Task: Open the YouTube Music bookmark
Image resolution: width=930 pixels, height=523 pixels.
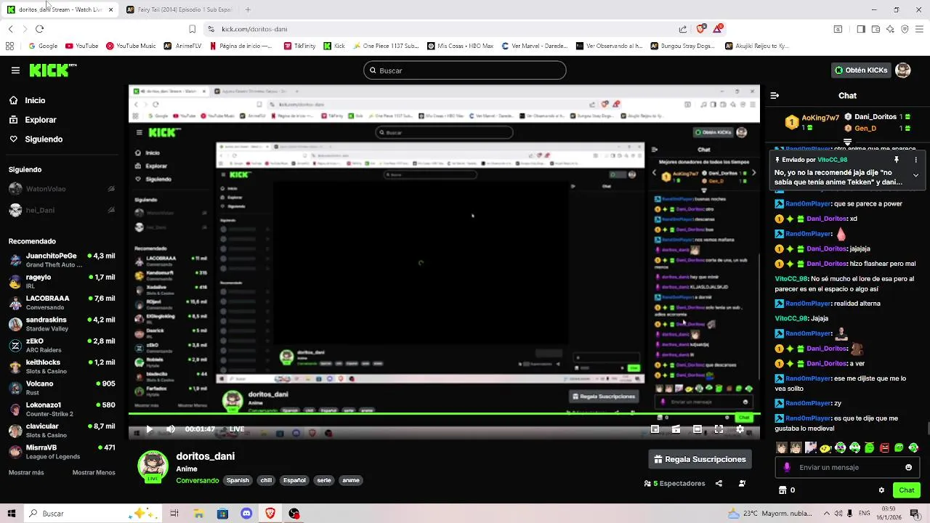Action: [x=131, y=46]
